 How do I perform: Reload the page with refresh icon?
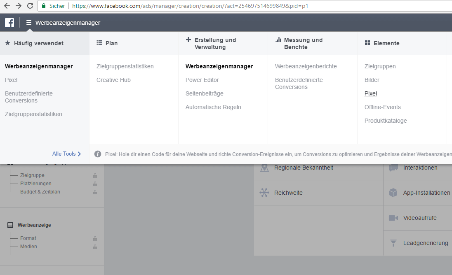(30, 6)
